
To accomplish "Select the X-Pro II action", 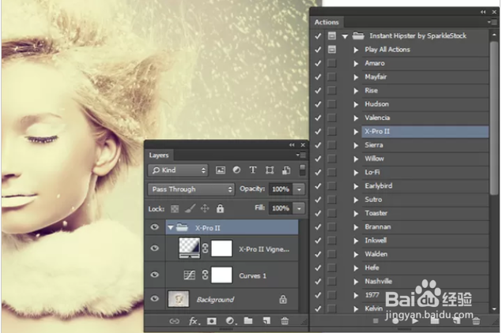I will tap(425, 131).
